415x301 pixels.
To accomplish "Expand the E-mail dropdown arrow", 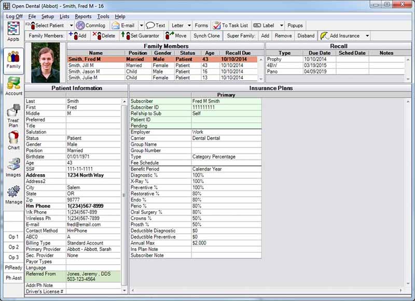I will tap(141, 25).
